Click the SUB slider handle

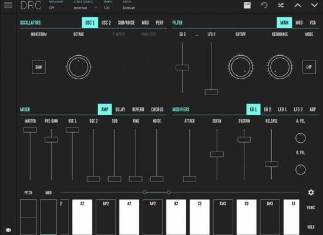115,179
